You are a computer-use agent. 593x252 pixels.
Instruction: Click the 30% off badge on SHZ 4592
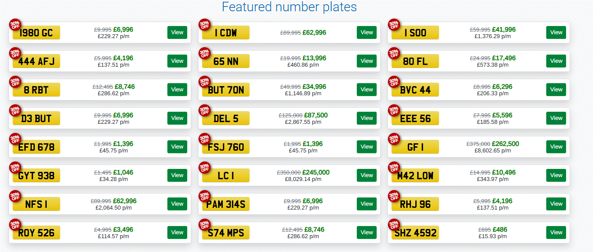coord(394,225)
